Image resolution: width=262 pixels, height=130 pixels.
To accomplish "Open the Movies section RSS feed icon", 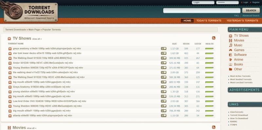I will [x=214, y=127].
